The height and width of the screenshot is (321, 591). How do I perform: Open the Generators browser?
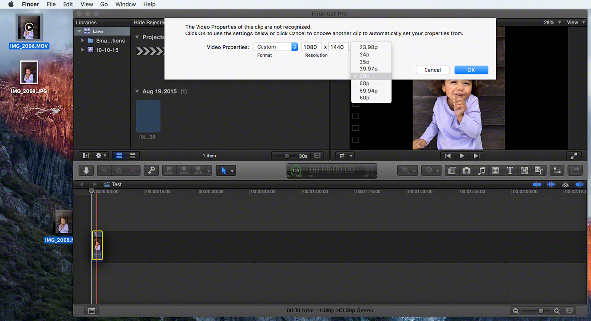coord(525,170)
